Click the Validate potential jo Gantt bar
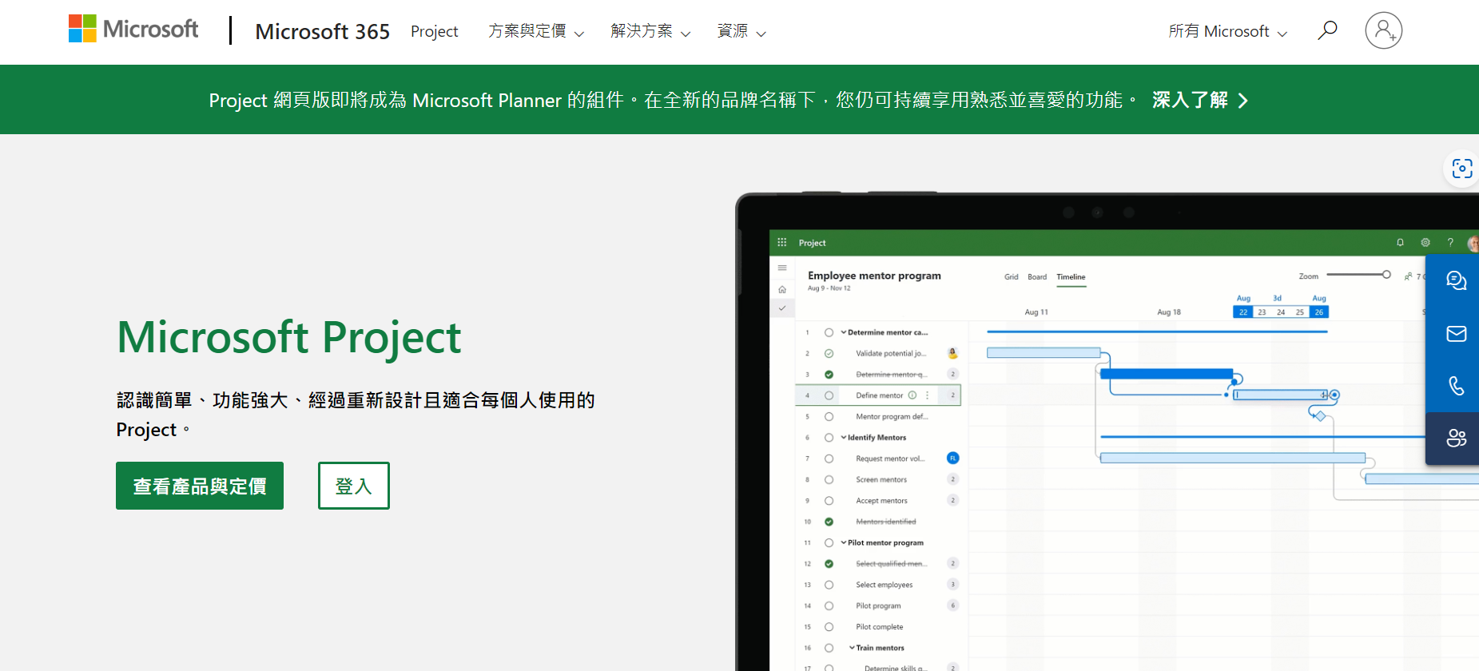The image size is (1479, 671). click(x=1044, y=352)
